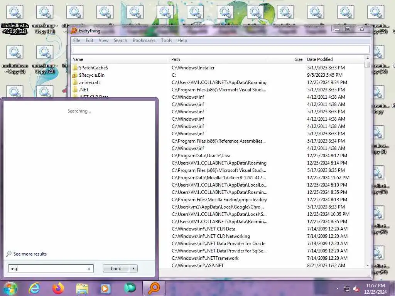This screenshot has height=296, width=395.
Task: Click the Everything magnifier icon in the taskbar
Action: 154,288
